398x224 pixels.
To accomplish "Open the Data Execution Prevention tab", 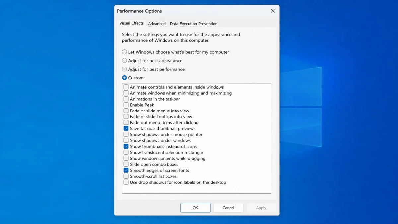I will tap(194, 24).
